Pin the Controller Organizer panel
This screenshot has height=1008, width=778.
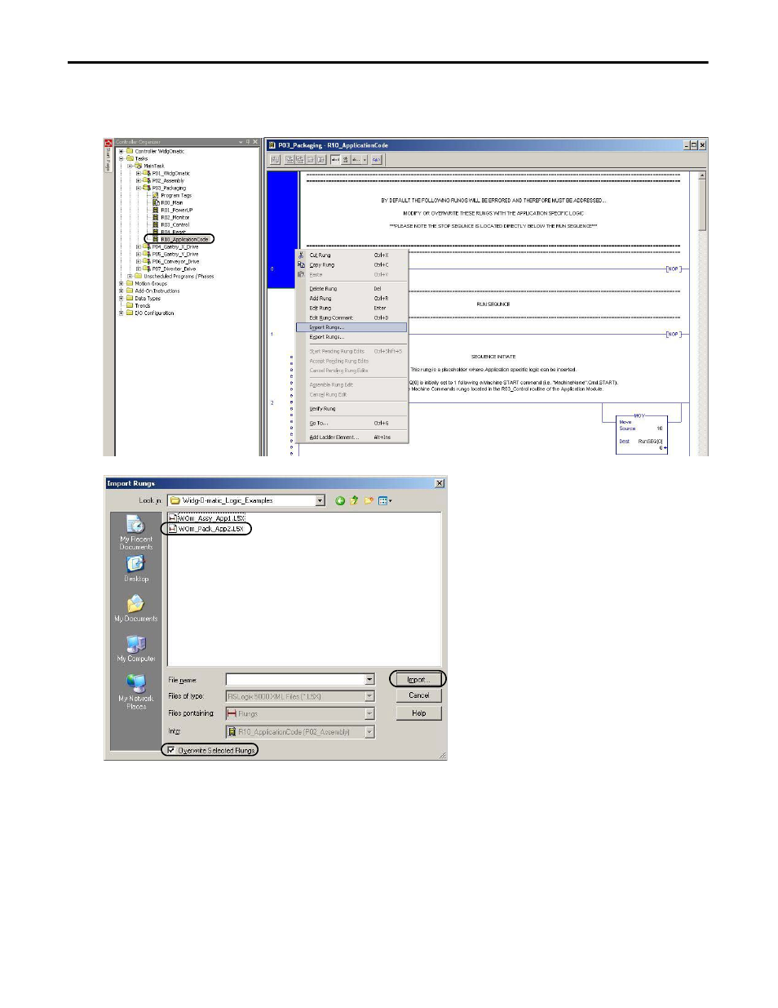tap(248, 142)
